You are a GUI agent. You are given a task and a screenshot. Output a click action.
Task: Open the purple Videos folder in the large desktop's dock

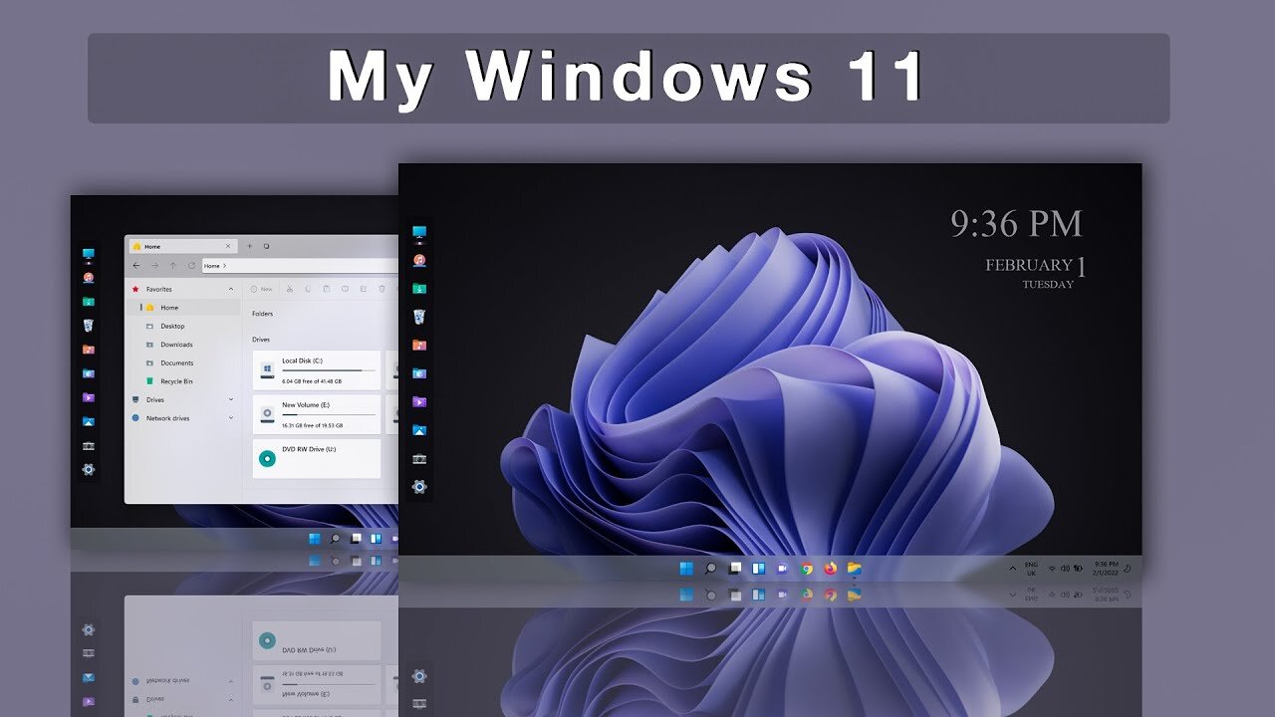click(x=419, y=401)
